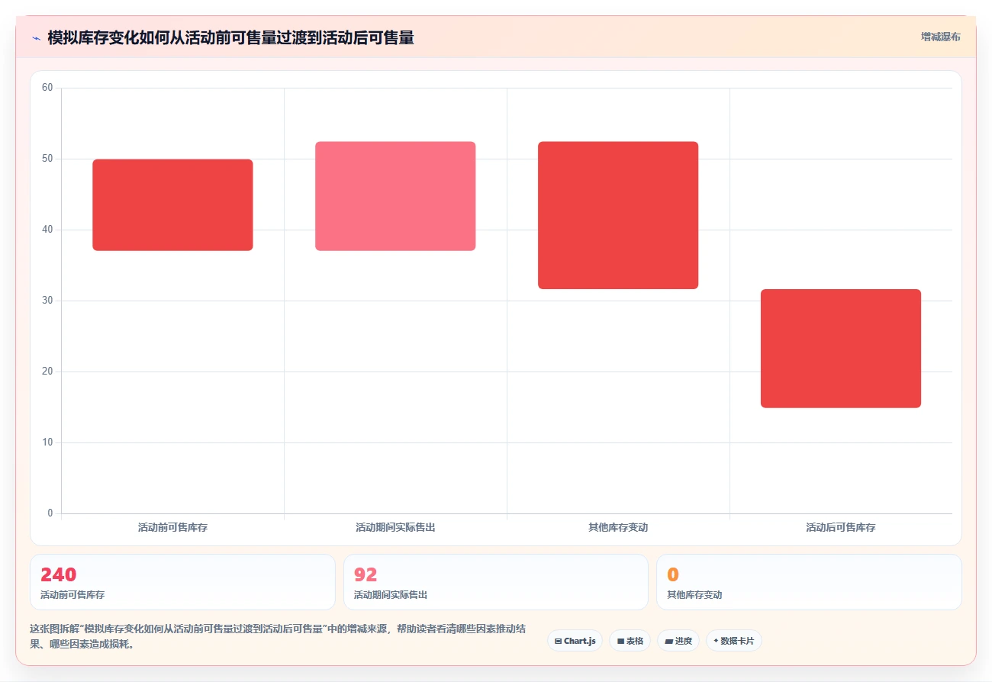The width and height of the screenshot is (992, 682).
Task: Select the 数据卡片 tag chip
Action: point(733,641)
